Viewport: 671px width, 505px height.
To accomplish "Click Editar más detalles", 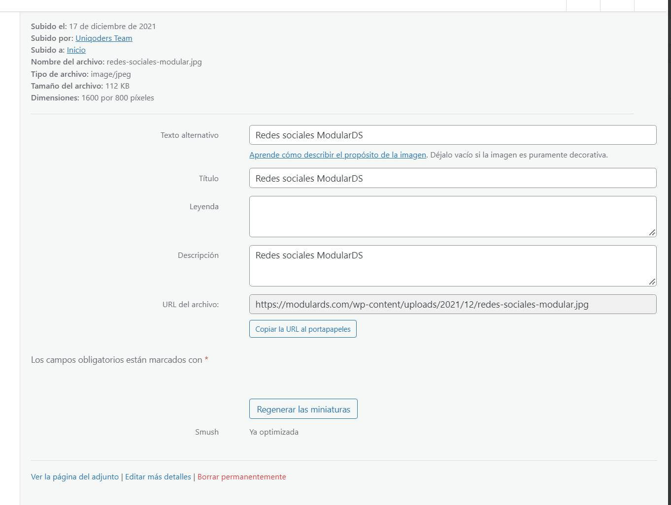I will (x=158, y=476).
